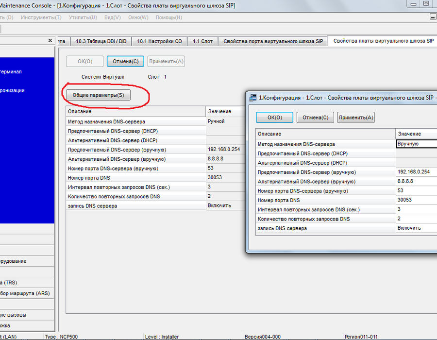Image resolution: width=437 pixels, height=340 pixels.
Task: Click the Level : Installer status bar entry
Action: [x=162, y=337]
